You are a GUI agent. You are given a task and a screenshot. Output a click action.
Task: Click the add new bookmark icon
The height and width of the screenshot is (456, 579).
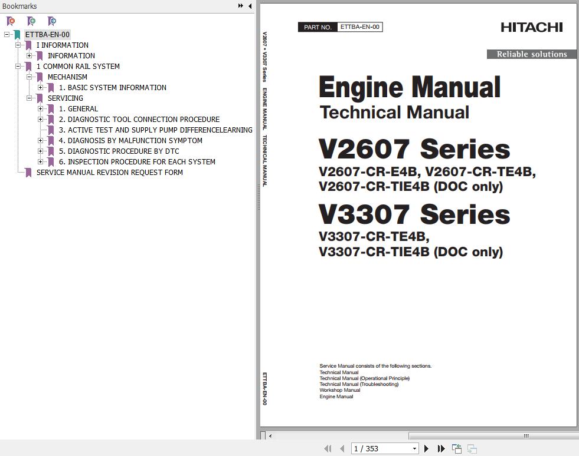click(x=31, y=21)
